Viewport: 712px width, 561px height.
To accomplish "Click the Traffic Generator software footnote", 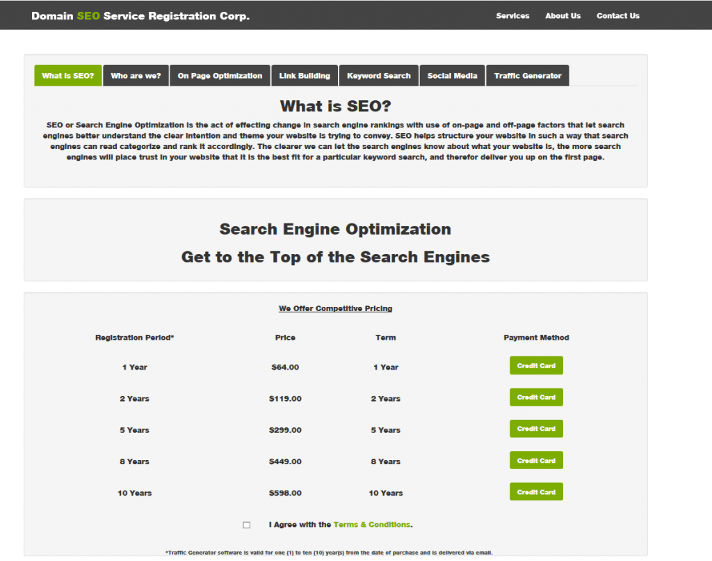I will point(329,553).
